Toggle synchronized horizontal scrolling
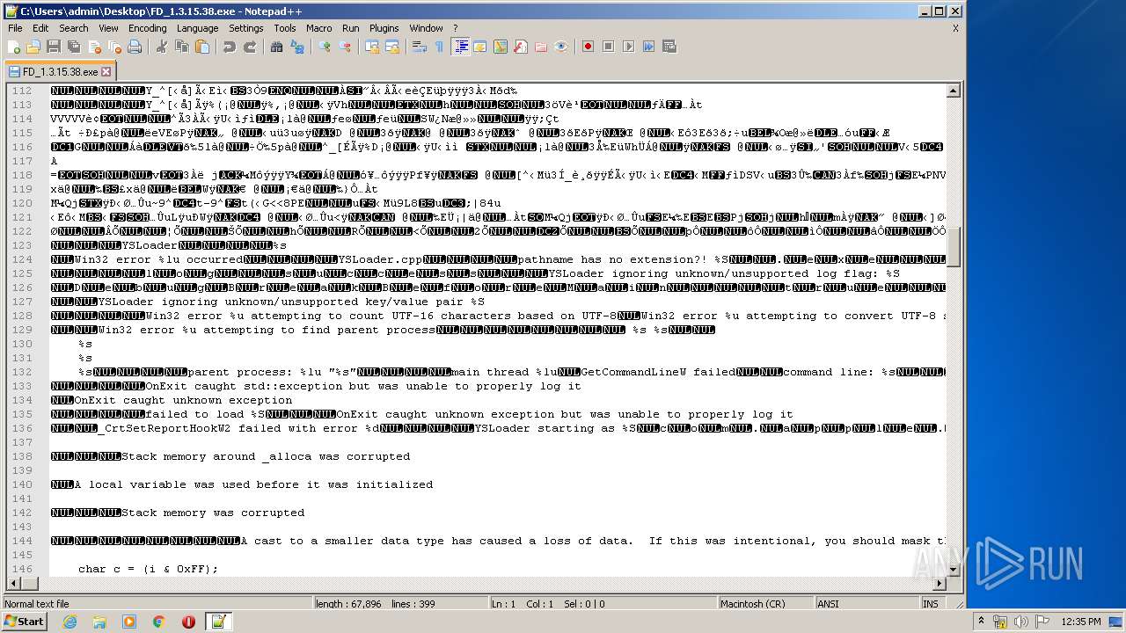 click(x=392, y=47)
